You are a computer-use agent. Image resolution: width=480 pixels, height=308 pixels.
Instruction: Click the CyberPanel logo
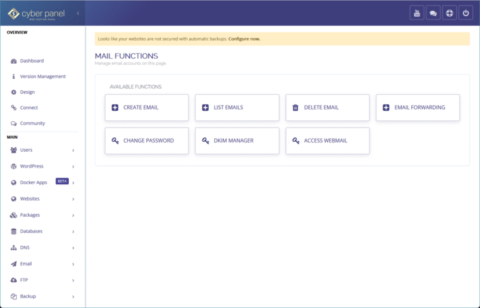click(36, 14)
